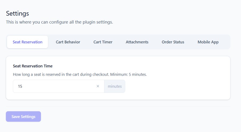Select the Seat Reservation tab
The height and width of the screenshot is (132, 241).
tap(27, 42)
